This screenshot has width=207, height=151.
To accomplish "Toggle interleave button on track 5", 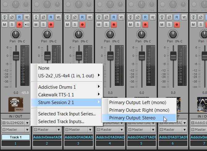I will click(130, 17).
